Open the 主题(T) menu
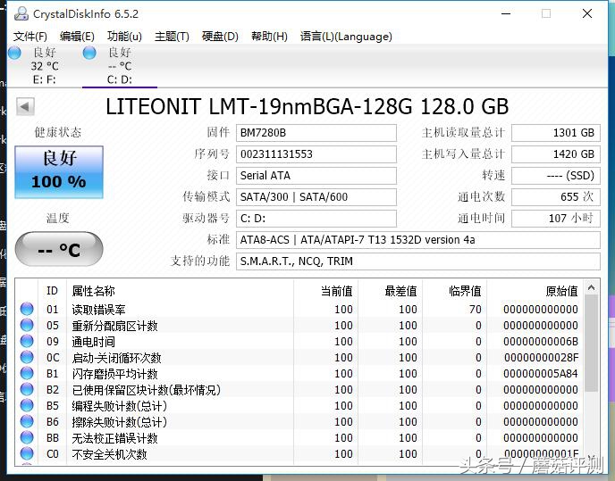Screen dimensions: 615x481 tap(172, 37)
